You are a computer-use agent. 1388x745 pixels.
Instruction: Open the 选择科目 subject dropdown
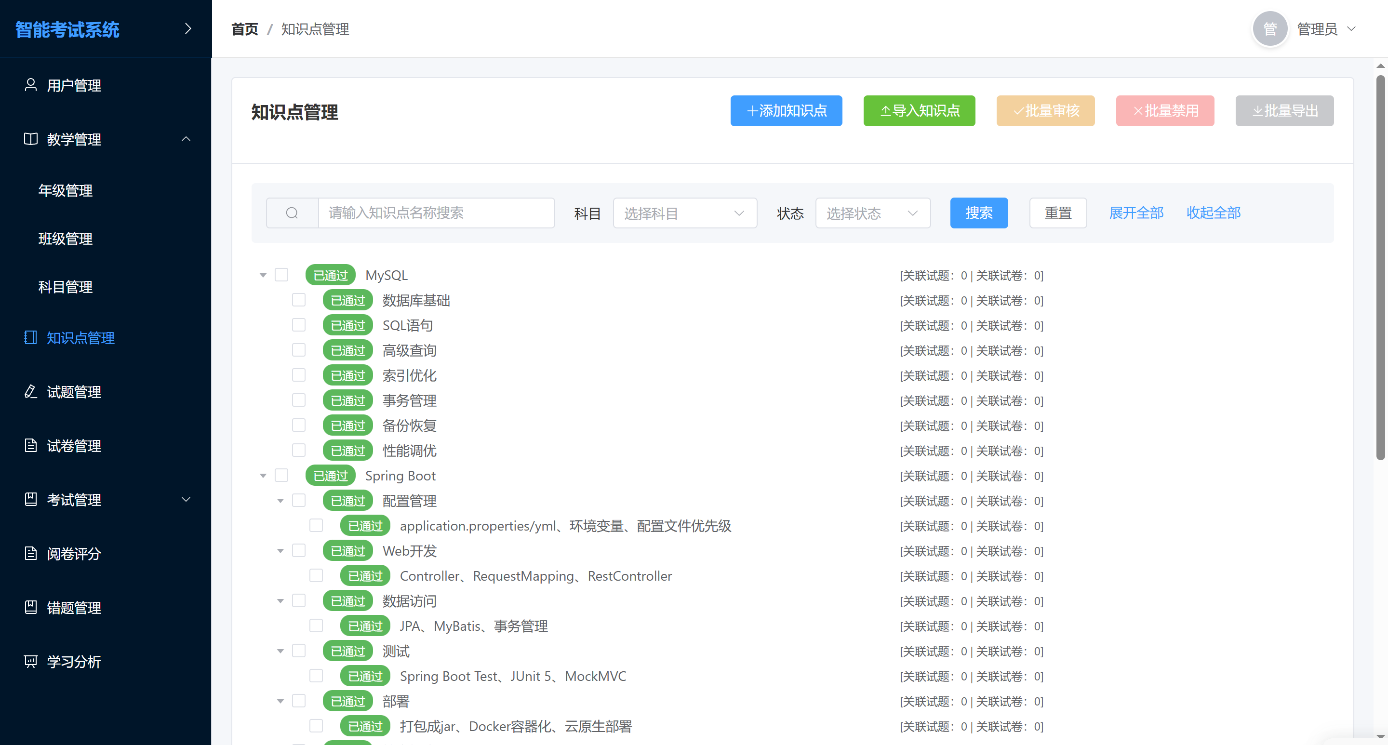[684, 213]
